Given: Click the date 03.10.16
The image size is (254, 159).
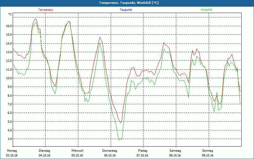Looking at the screenshot, I should coord(12,156).
